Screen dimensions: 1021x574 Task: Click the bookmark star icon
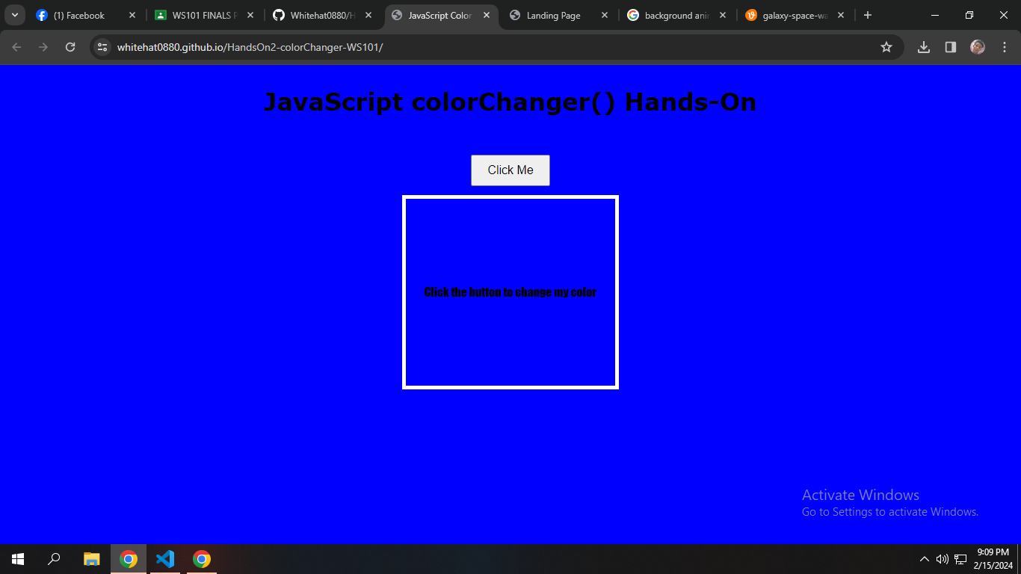pos(886,46)
